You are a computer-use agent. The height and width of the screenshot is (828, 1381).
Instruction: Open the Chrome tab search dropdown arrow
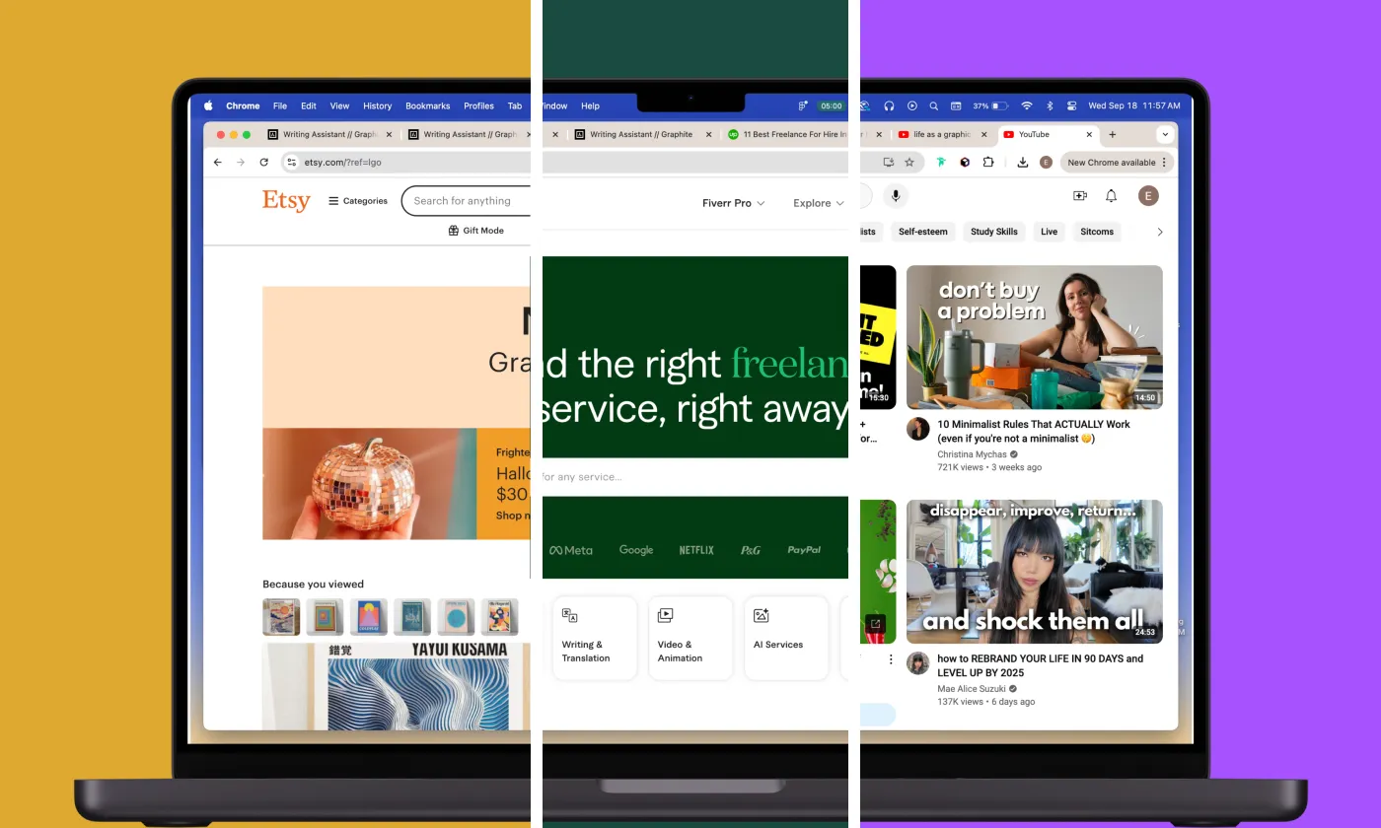[1165, 134]
